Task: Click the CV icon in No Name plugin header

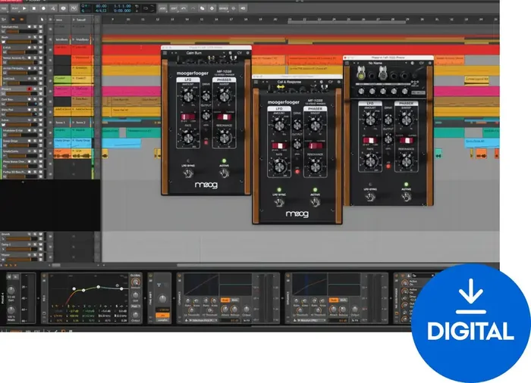Action: coord(422,63)
